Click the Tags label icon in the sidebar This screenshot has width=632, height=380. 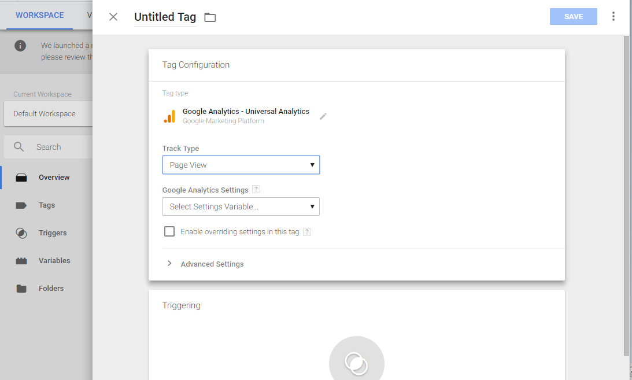click(21, 205)
